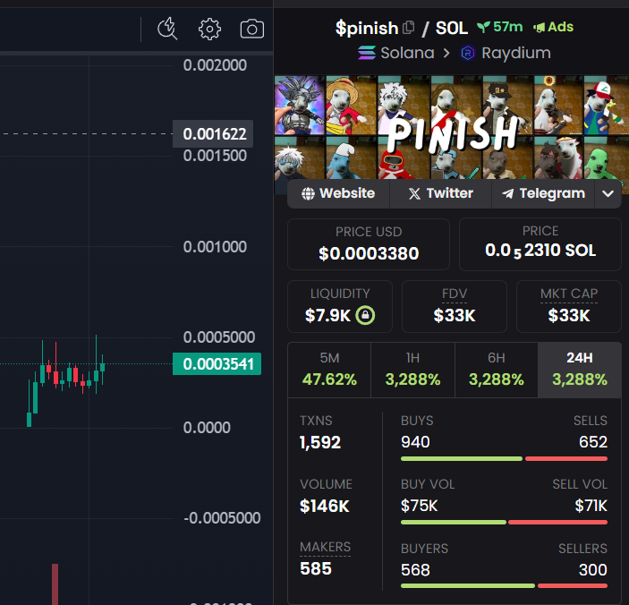Click the red volume bar on chart
Screen dimensions: 629x605
(55, 584)
